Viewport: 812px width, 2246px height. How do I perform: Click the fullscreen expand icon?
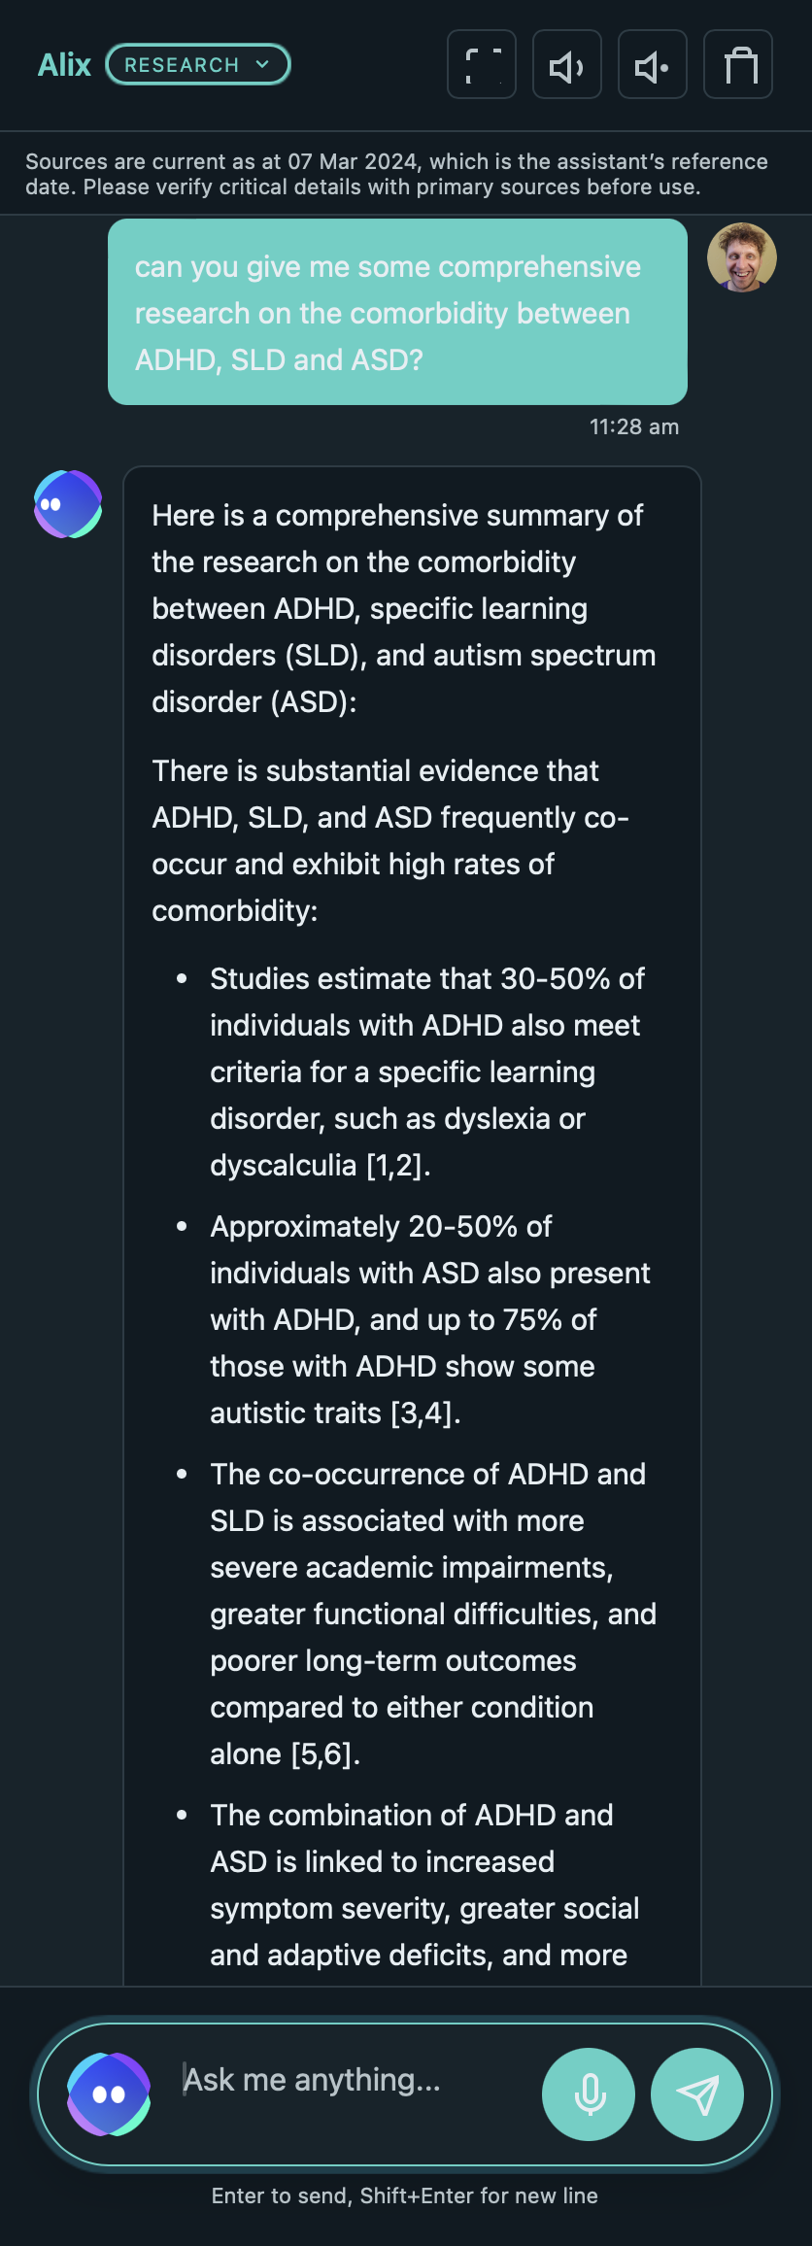pyautogui.click(x=482, y=65)
